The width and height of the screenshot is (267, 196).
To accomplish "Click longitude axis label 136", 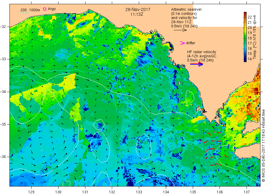I will click(x=220, y=192).
